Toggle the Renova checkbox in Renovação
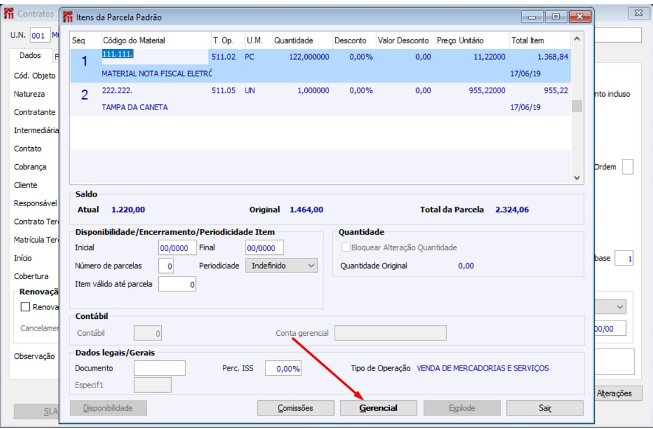This screenshot has width=653, height=429. coord(25,307)
